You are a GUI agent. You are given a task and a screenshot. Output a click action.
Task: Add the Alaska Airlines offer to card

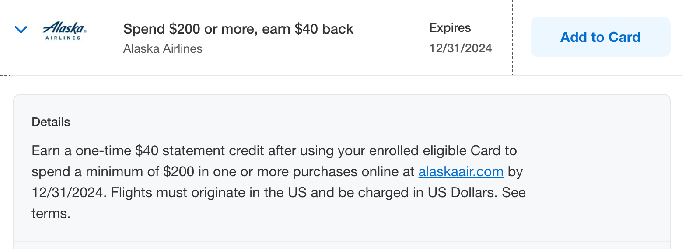click(x=600, y=37)
